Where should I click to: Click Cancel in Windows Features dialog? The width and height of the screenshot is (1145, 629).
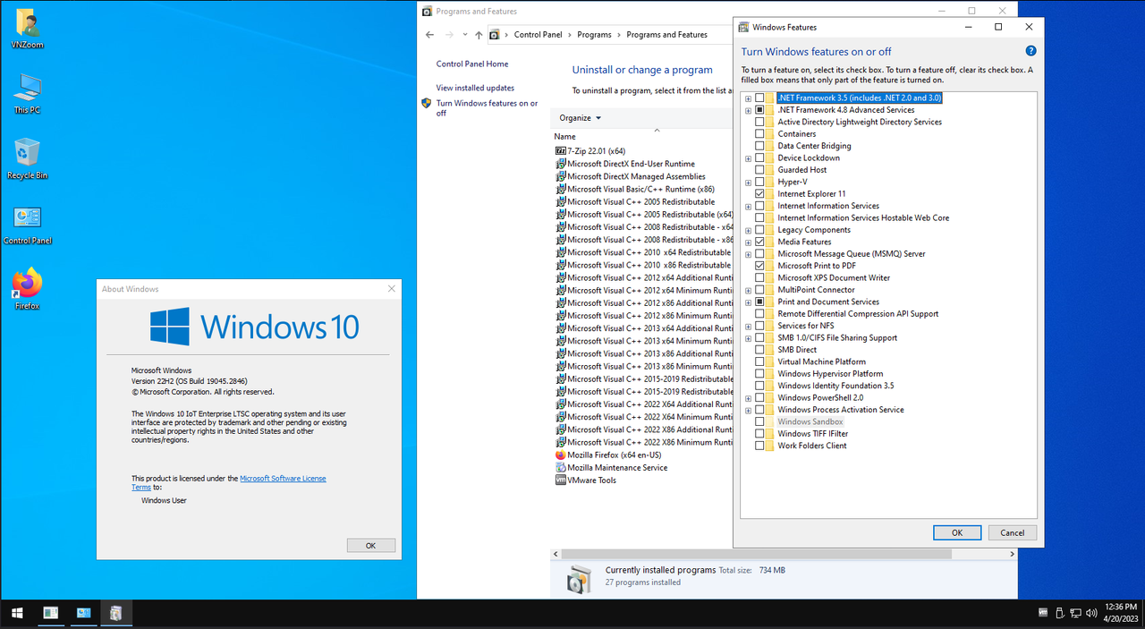tap(1013, 532)
